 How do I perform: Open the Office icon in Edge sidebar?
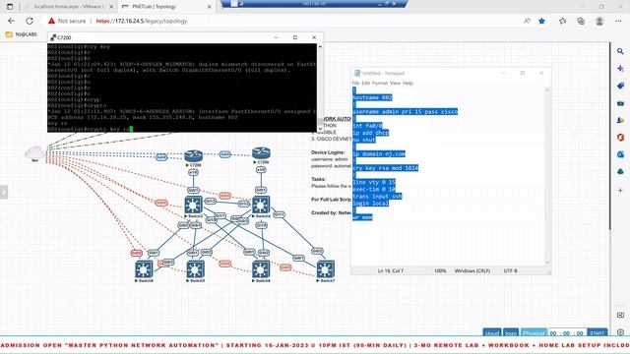(620, 138)
